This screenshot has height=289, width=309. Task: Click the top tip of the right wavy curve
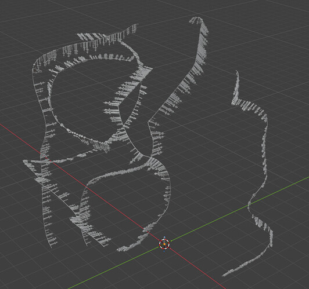click(236, 71)
